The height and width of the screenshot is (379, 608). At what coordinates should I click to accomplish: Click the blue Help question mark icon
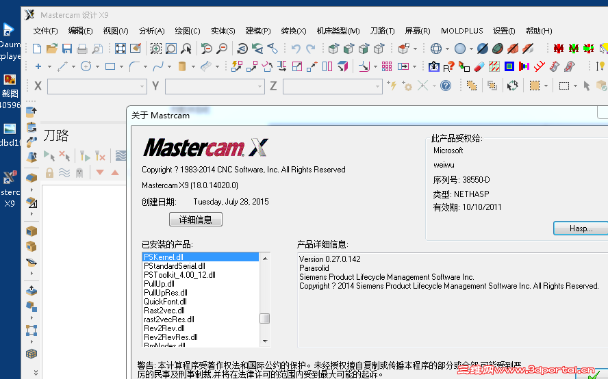(446, 86)
